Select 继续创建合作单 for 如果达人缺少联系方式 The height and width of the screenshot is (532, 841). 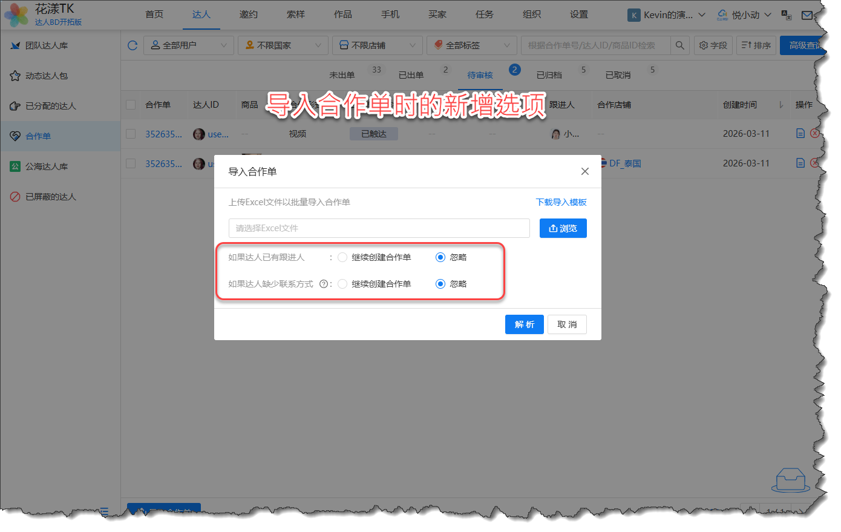pyautogui.click(x=342, y=284)
